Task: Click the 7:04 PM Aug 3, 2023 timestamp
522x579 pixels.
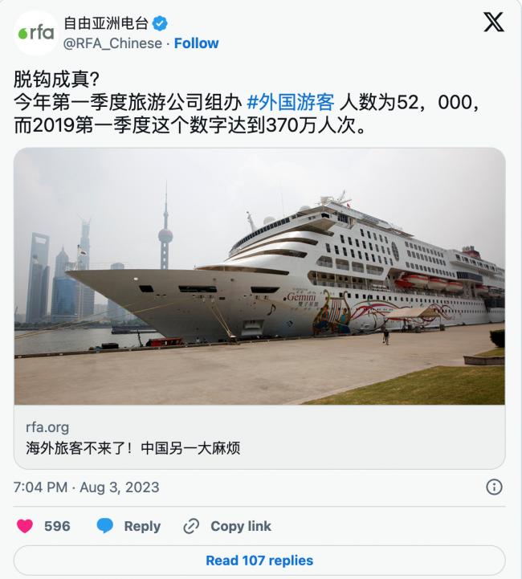Action: click(87, 487)
